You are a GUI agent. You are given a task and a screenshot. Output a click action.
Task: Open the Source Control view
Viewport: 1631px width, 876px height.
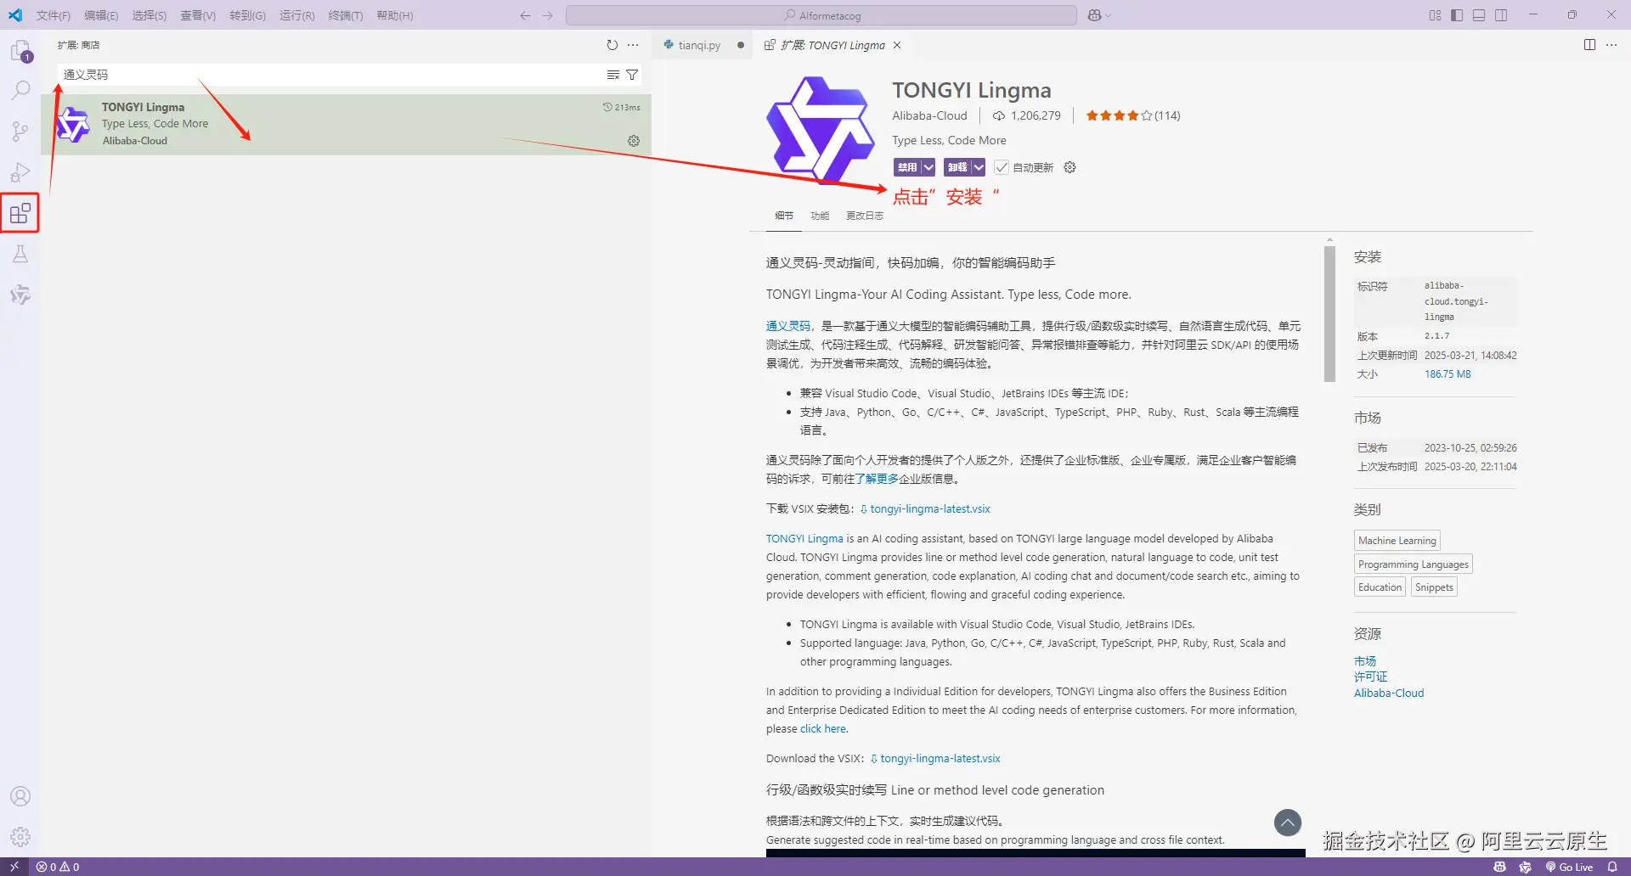coord(20,131)
